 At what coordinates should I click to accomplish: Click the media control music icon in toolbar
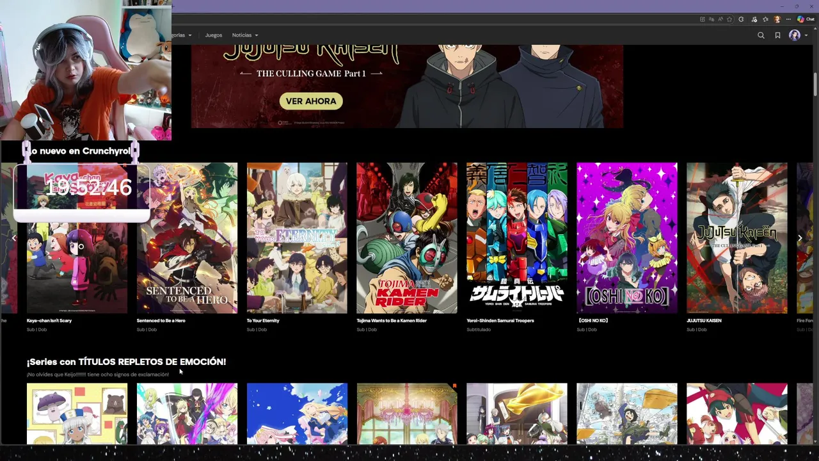[754, 19]
